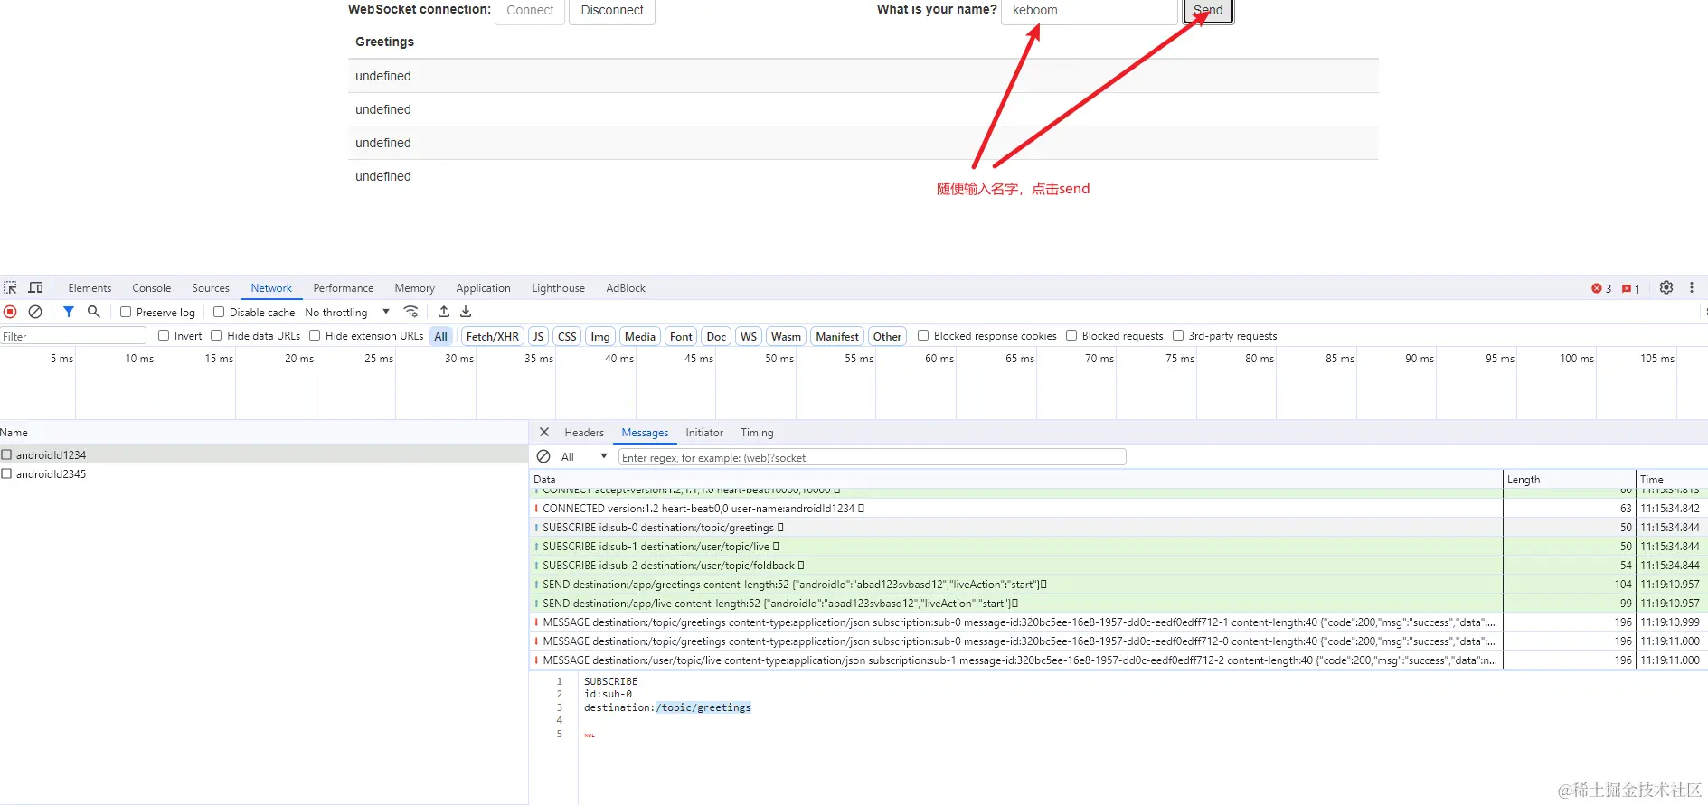
Task: Switch to the Performance tab
Action: 343,287
